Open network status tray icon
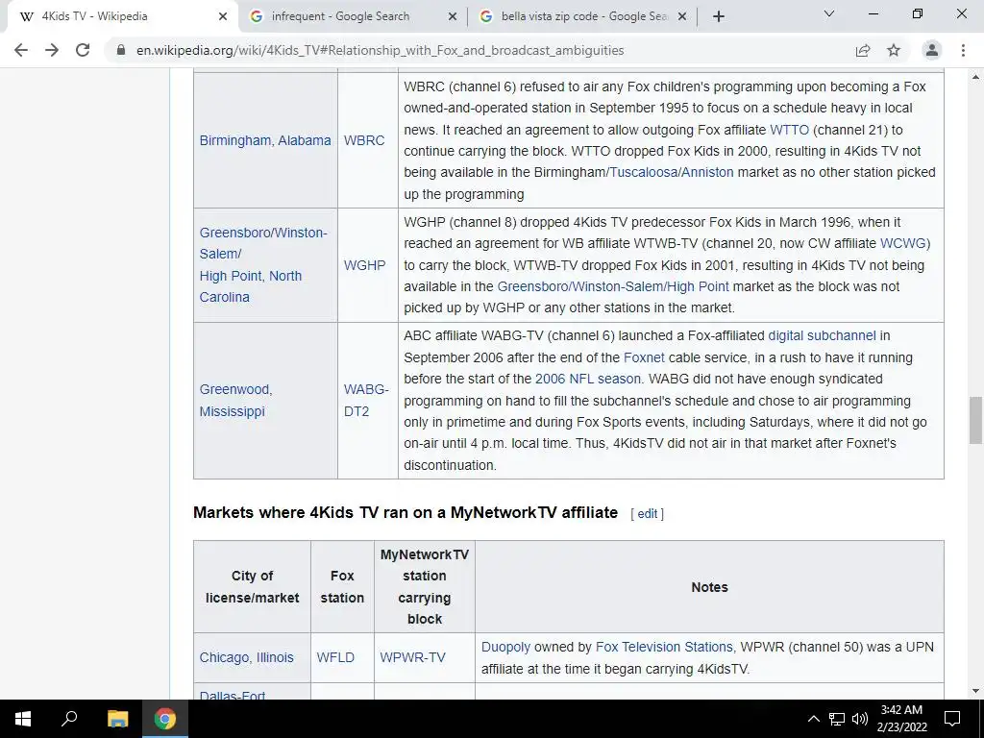 click(837, 719)
